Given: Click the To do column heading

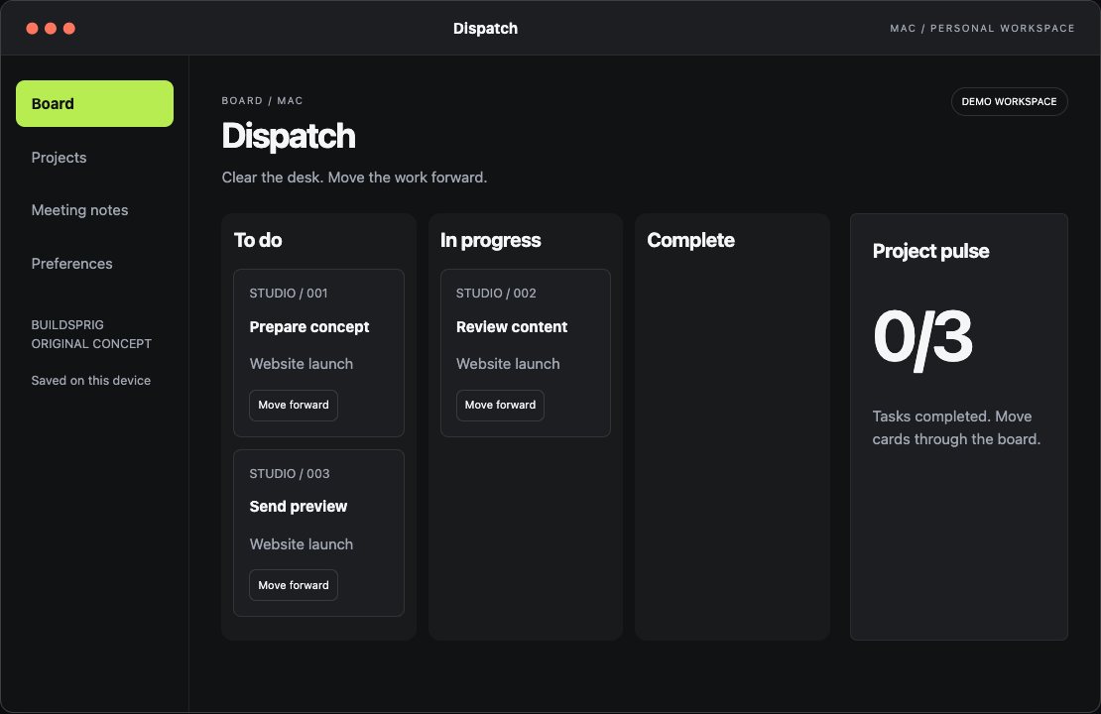Looking at the screenshot, I should click(x=258, y=240).
